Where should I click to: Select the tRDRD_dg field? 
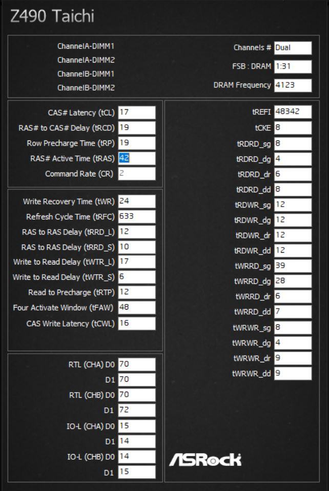click(293, 159)
